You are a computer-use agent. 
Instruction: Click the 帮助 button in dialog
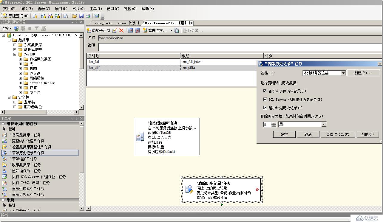tap(367, 134)
